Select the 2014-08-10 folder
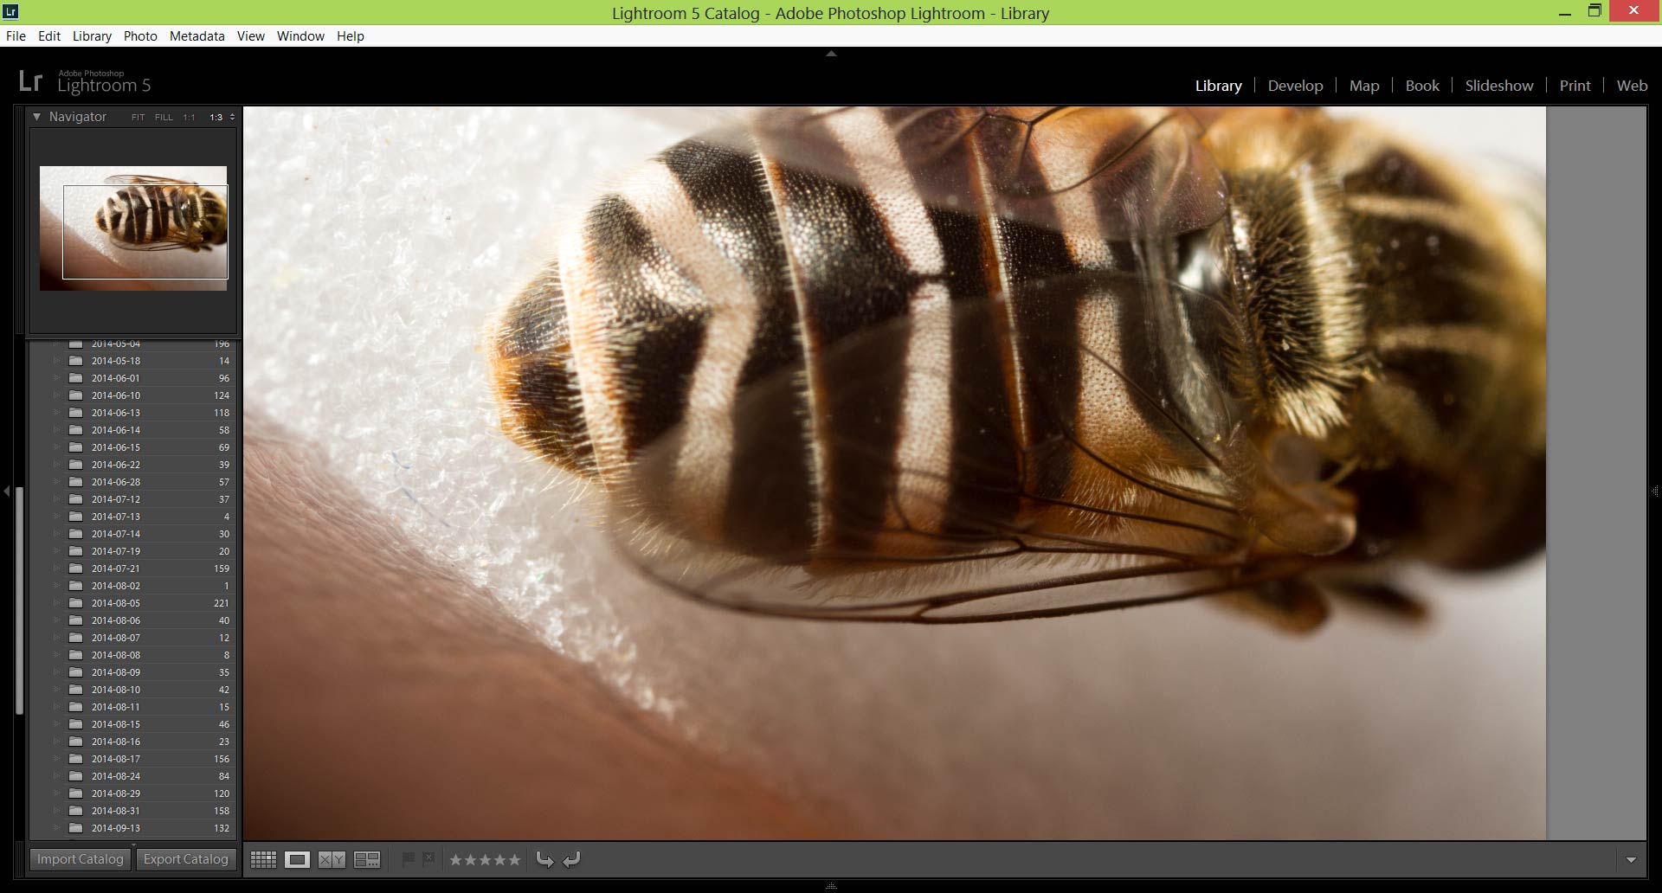 132,690
